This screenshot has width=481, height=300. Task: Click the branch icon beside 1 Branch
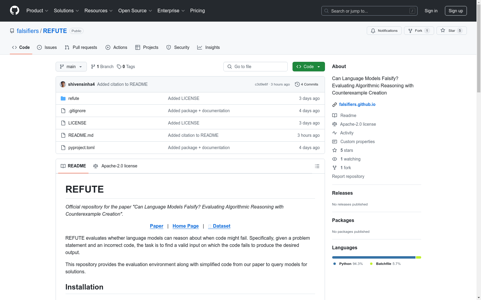pos(93,67)
